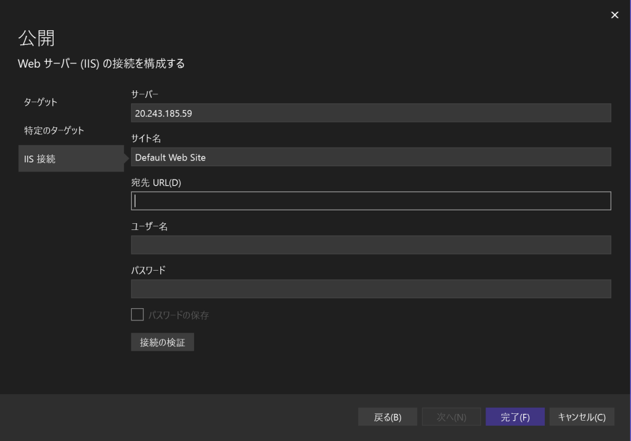Click the キャンセル(C) button
631x441 pixels.
(x=582, y=417)
